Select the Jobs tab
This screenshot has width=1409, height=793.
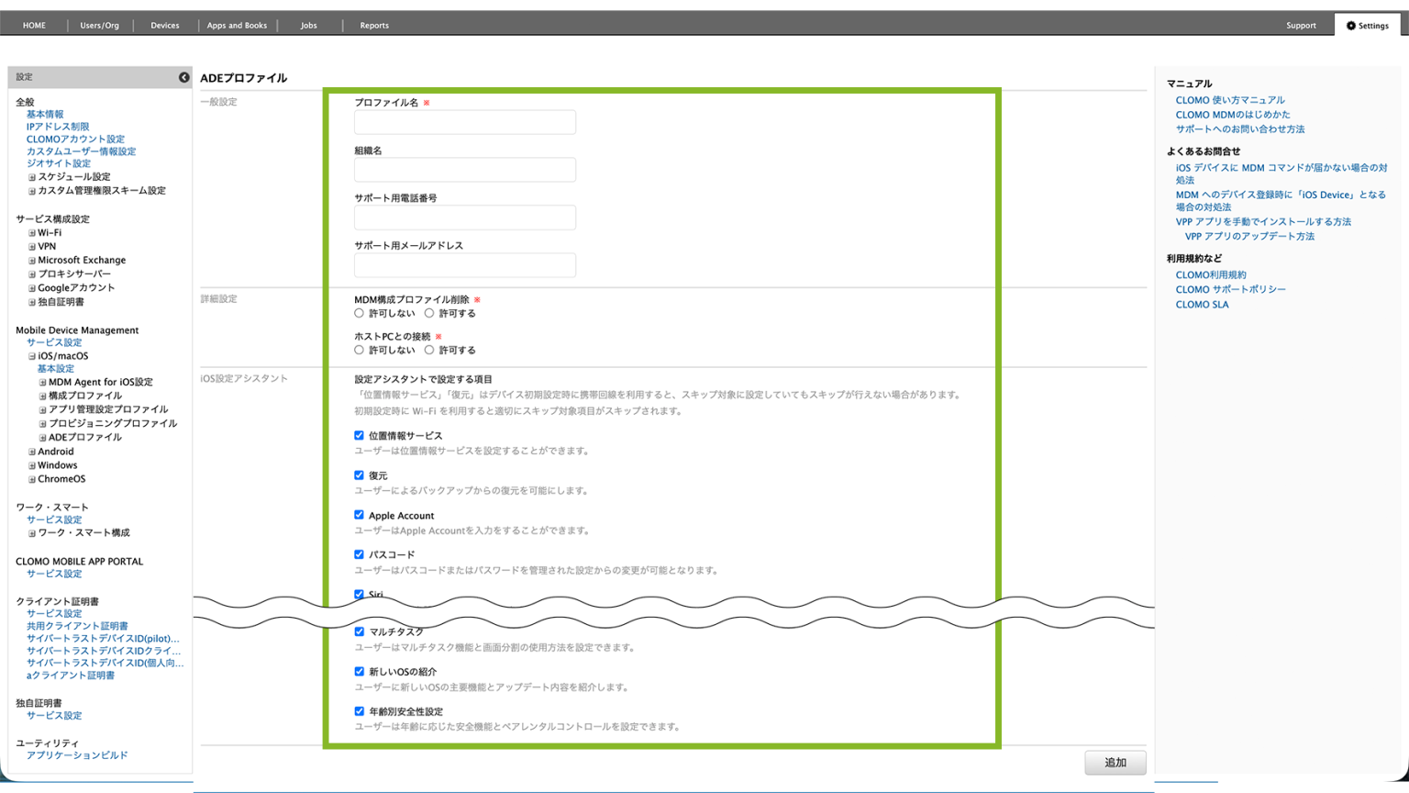point(309,26)
